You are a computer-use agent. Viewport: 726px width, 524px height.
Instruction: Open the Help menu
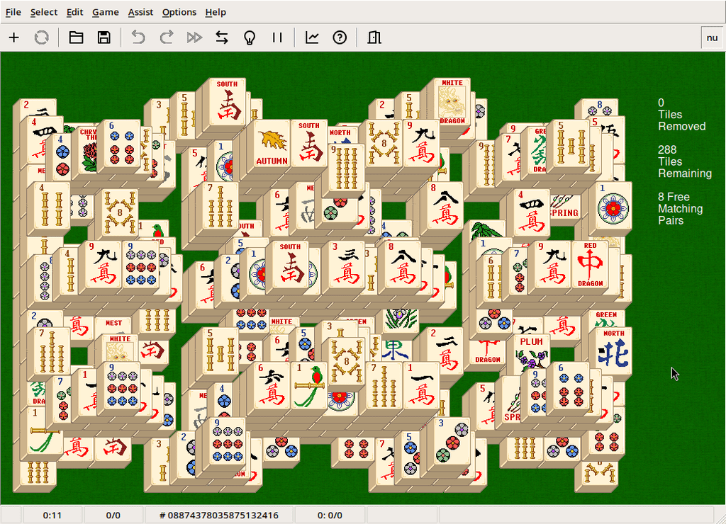coord(216,12)
